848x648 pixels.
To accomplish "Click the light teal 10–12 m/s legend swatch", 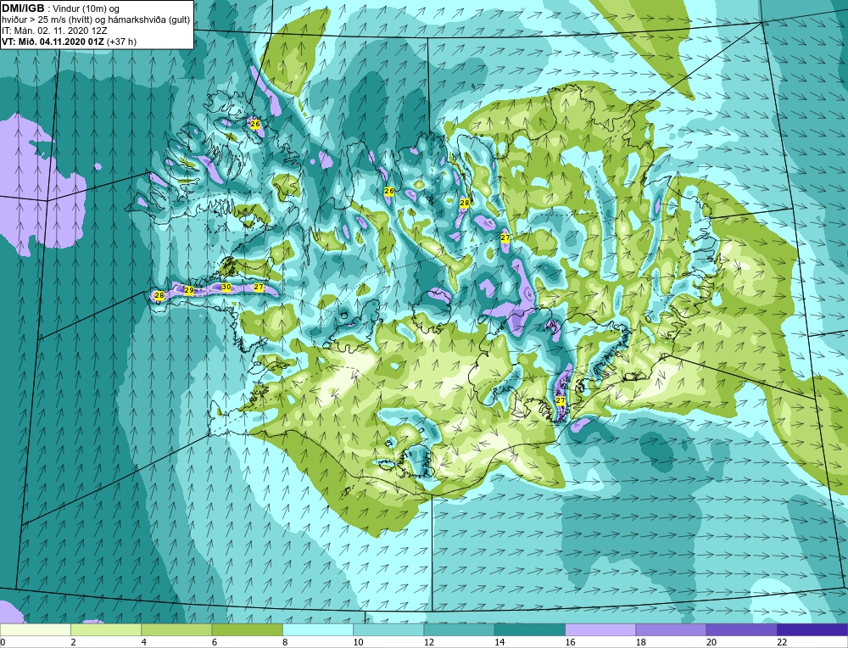I will [x=388, y=629].
